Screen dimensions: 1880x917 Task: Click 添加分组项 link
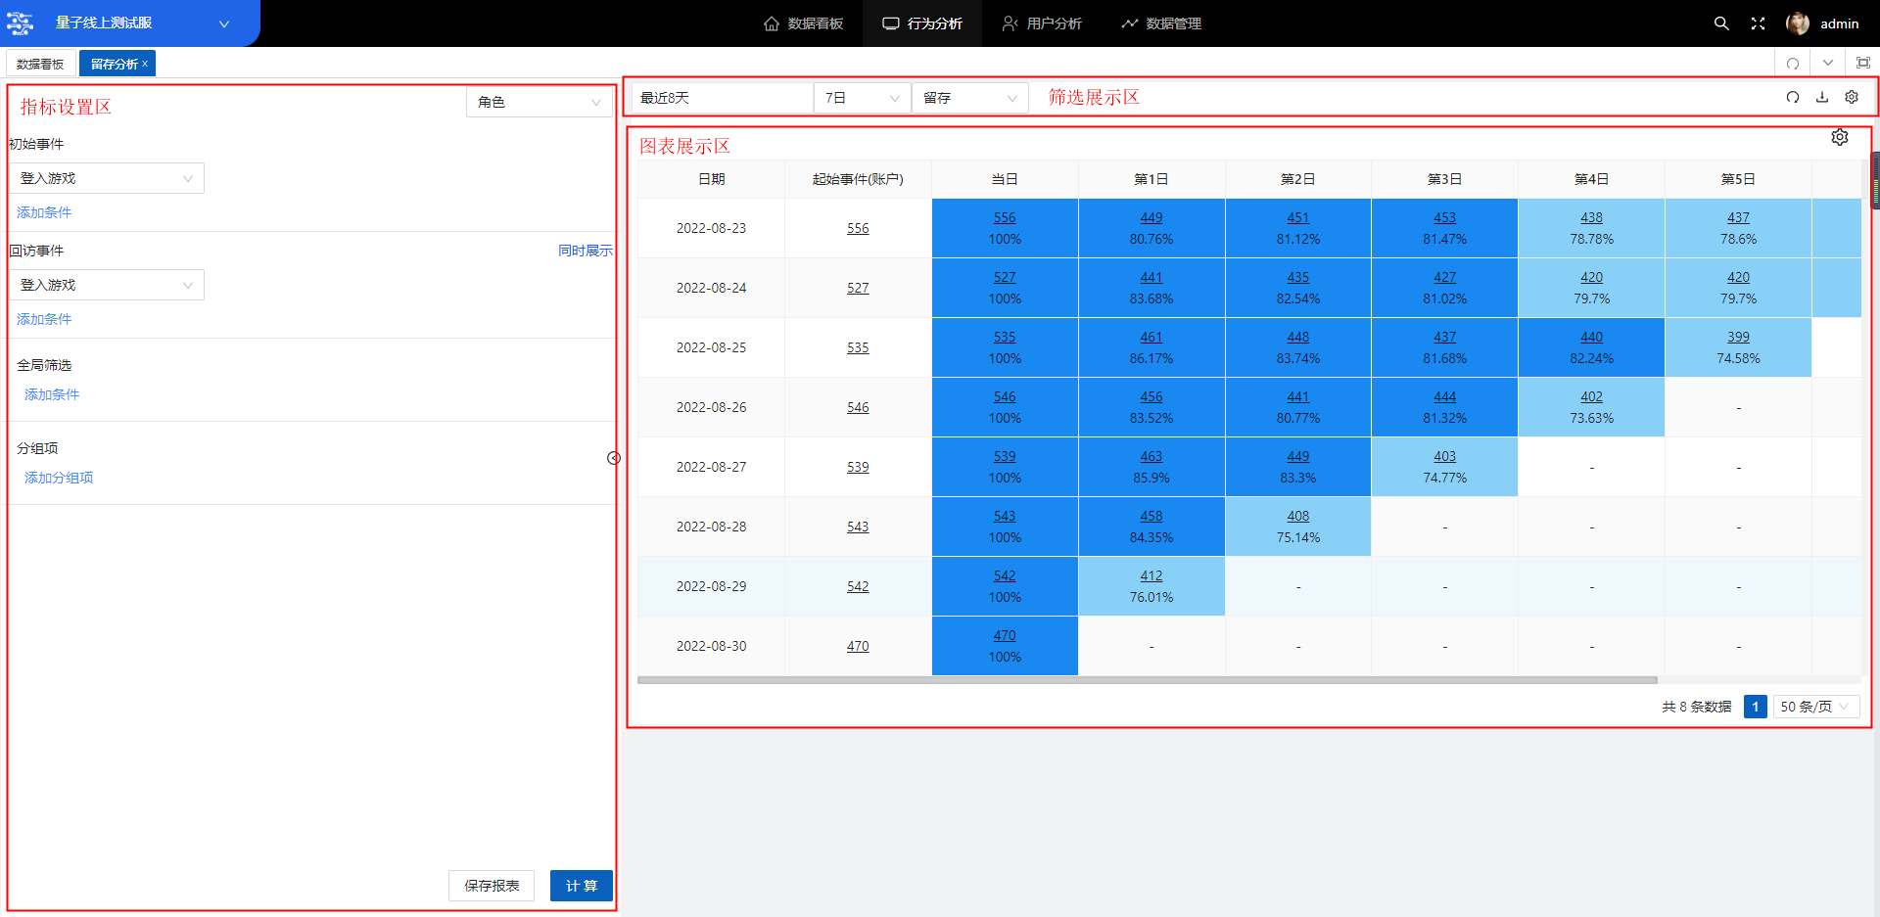tap(59, 478)
